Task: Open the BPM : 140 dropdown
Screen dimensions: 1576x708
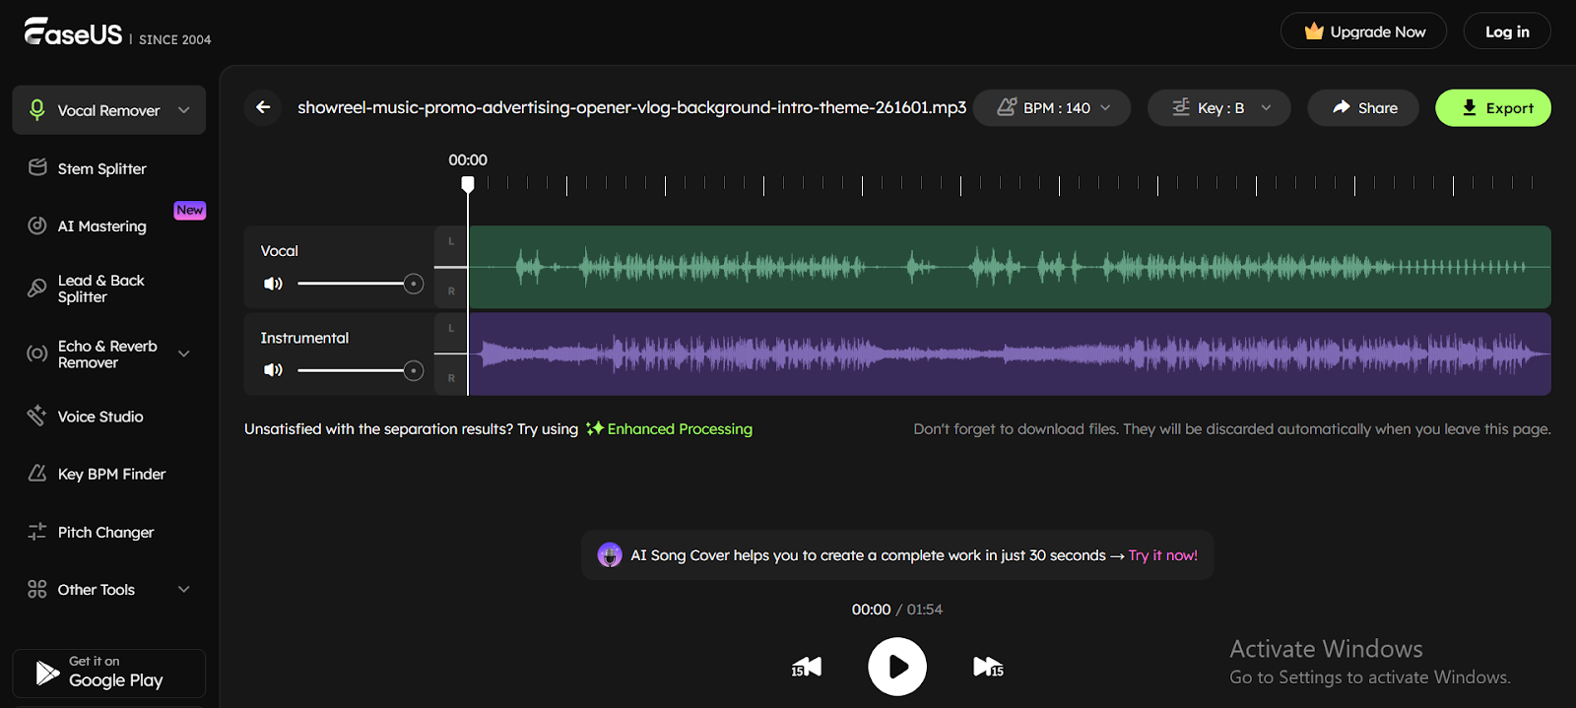Action: (1052, 108)
